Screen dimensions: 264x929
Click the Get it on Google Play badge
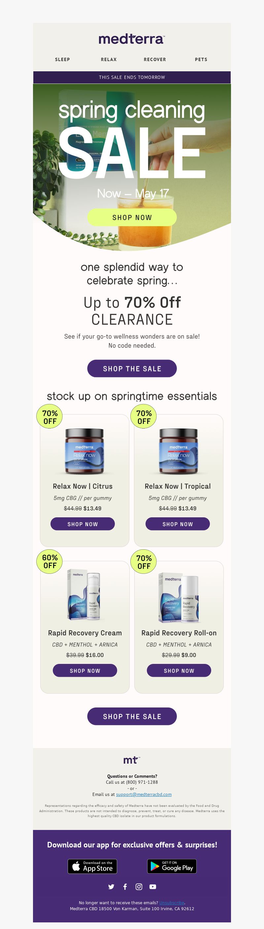pyautogui.click(x=172, y=866)
